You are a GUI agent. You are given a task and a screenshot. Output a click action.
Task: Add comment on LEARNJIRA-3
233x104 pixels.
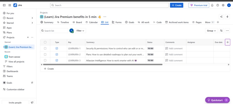tap(174, 60)
